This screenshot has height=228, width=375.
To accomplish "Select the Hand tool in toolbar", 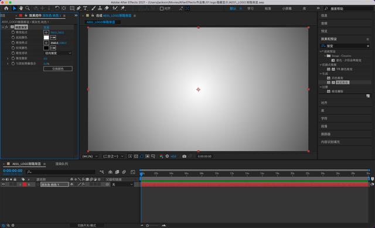I will (x=21, y=8).
